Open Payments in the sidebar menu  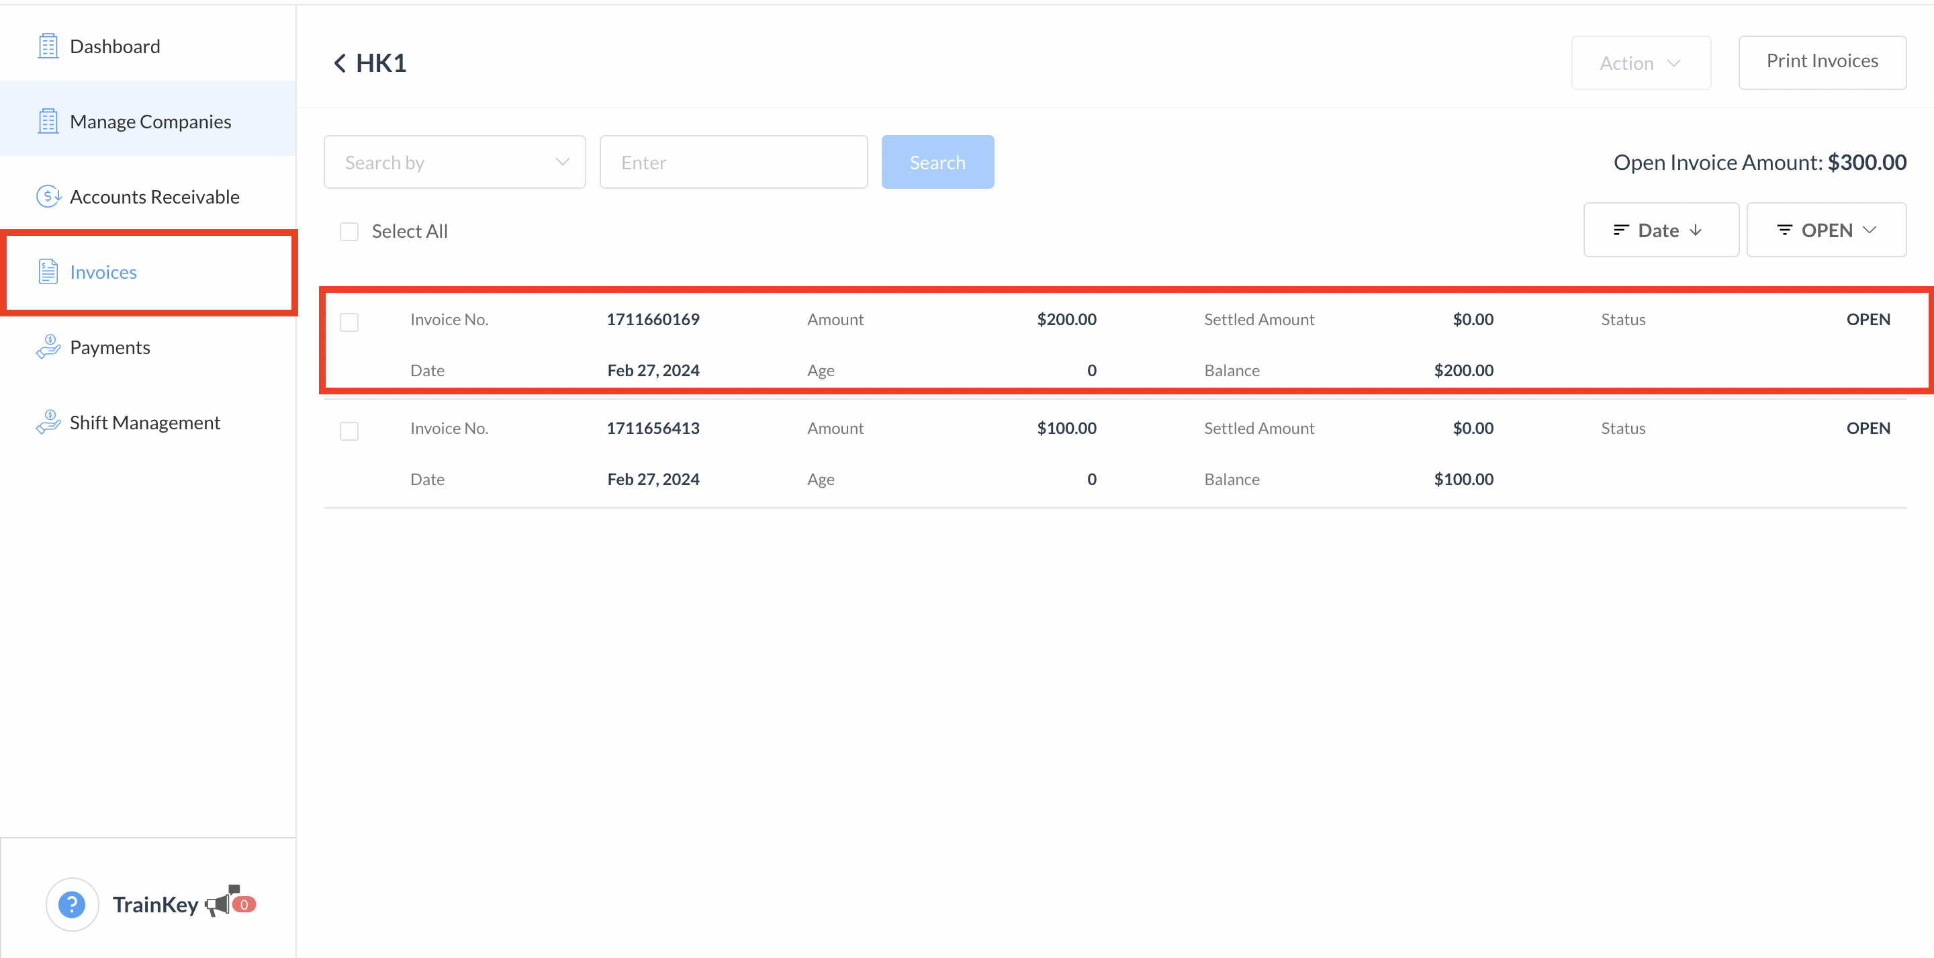click(x=109, y=347)
